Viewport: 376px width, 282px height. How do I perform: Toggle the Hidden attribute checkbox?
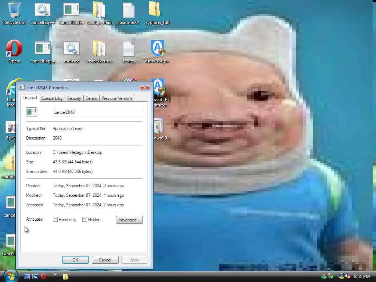point(84,220)
